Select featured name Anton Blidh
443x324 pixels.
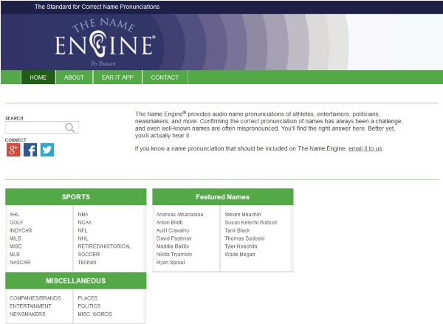(170, 222)
